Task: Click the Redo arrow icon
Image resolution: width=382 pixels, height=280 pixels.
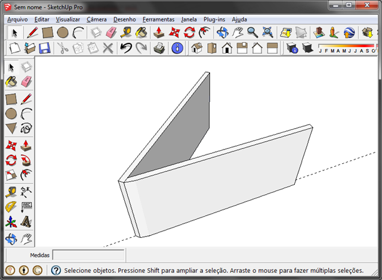Action: [x=141, y=48]
